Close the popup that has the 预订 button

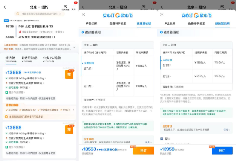pyautogui.click(x=162, y=15)
